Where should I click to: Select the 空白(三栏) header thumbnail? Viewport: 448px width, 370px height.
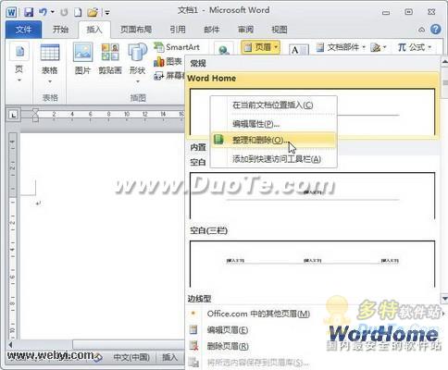(312, 264)
